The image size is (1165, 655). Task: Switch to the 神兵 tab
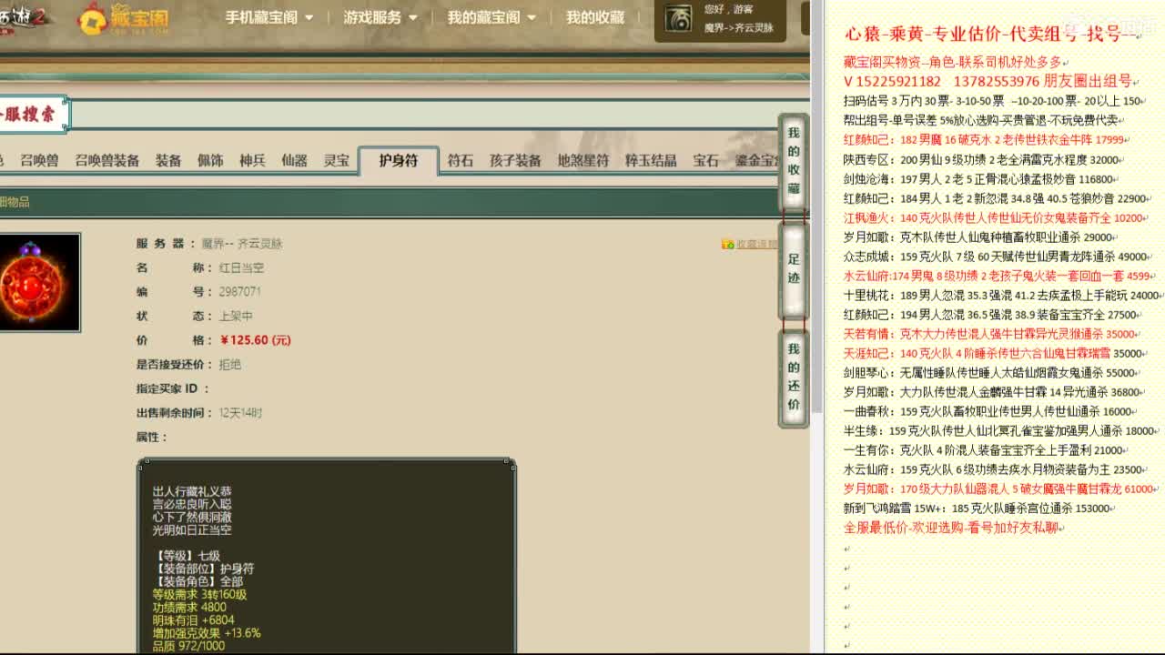click(x=252, y=160)
